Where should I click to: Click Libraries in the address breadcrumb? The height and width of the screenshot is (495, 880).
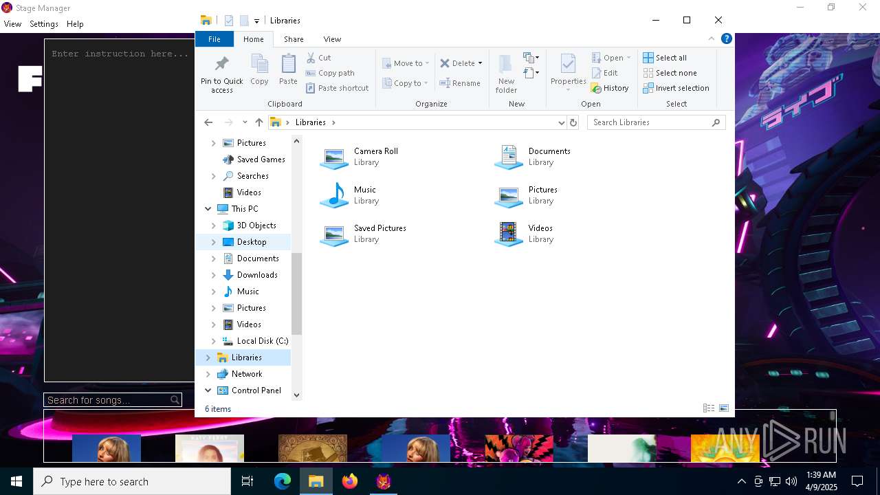[x=311, y=122]
